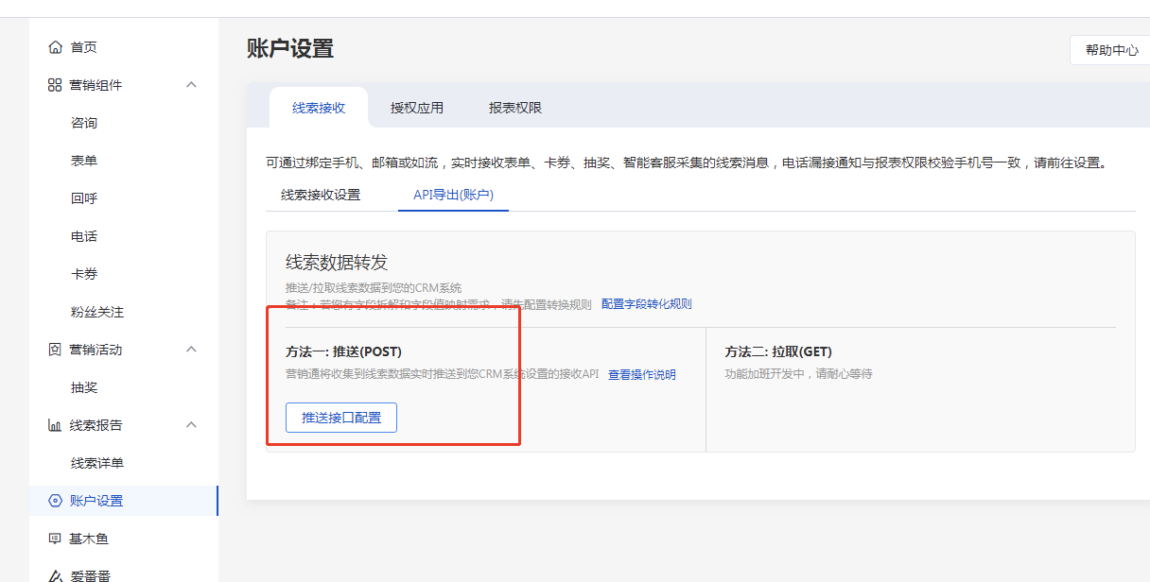Go to 咨询 in the sidebar
This screenshot has width=1150, height=582.
[84, 123]
